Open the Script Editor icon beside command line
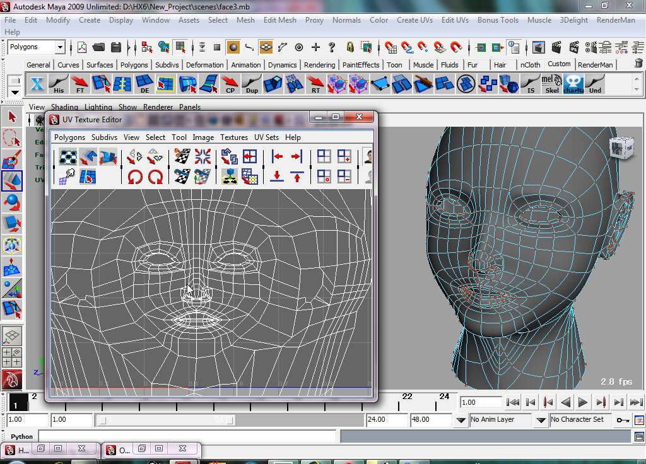 (x=639, y=436)
